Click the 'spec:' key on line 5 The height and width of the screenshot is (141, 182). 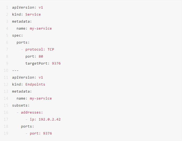point(17,35)
